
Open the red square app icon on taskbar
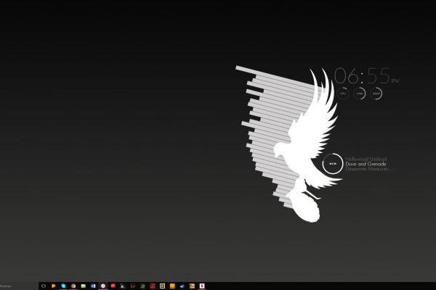(x=153, y=286)
